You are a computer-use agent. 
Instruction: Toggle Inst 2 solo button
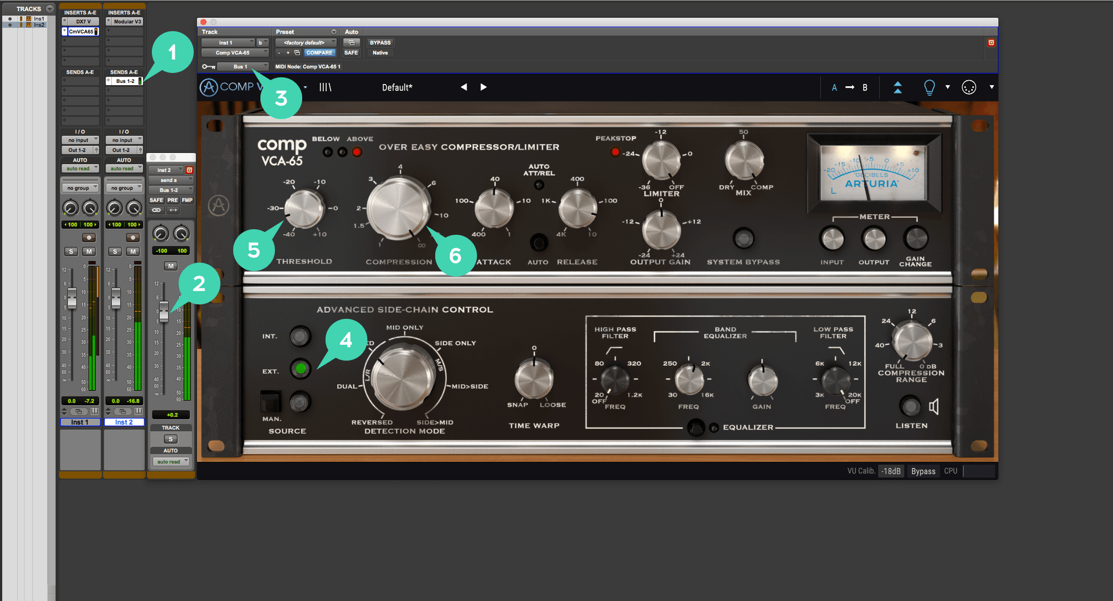click(115, 252)
